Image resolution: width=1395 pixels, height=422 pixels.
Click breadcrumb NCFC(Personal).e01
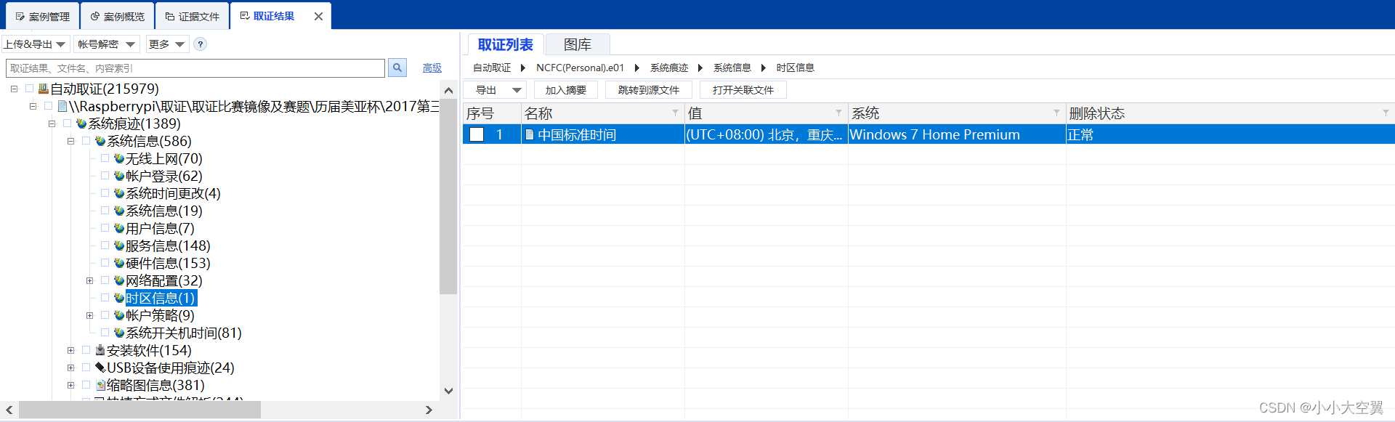click(580, 68)
